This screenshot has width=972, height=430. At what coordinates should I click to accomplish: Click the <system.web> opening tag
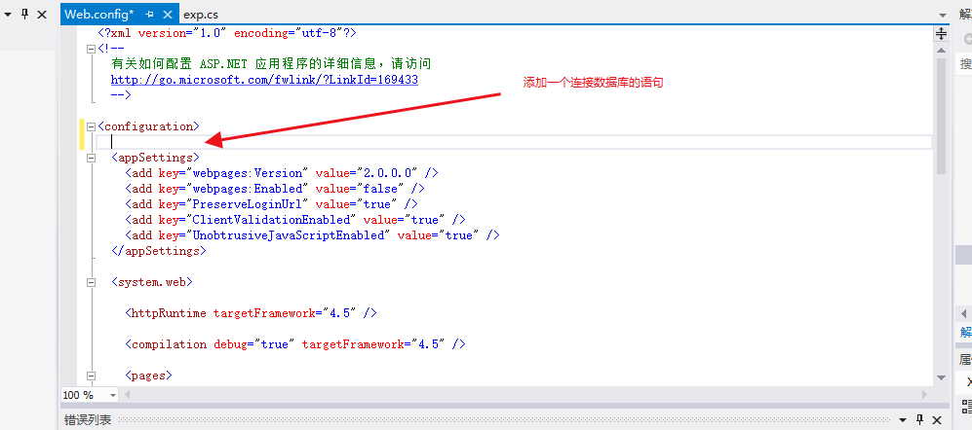pos(152,282)
